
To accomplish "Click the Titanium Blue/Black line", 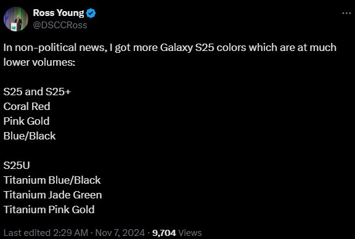I will tap(52, 180).
